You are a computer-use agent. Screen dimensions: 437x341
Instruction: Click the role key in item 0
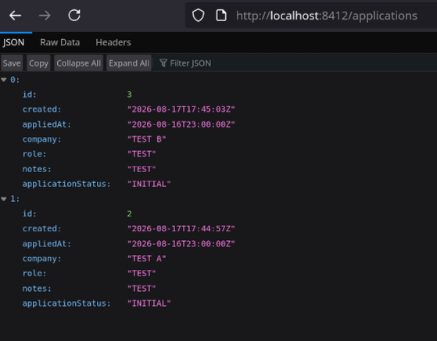[x=34, y=154]
